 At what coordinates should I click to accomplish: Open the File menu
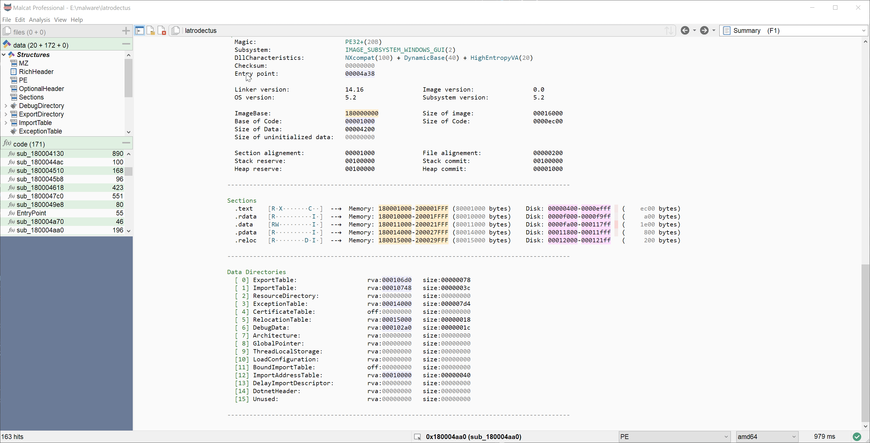click(x=7, y=20)
